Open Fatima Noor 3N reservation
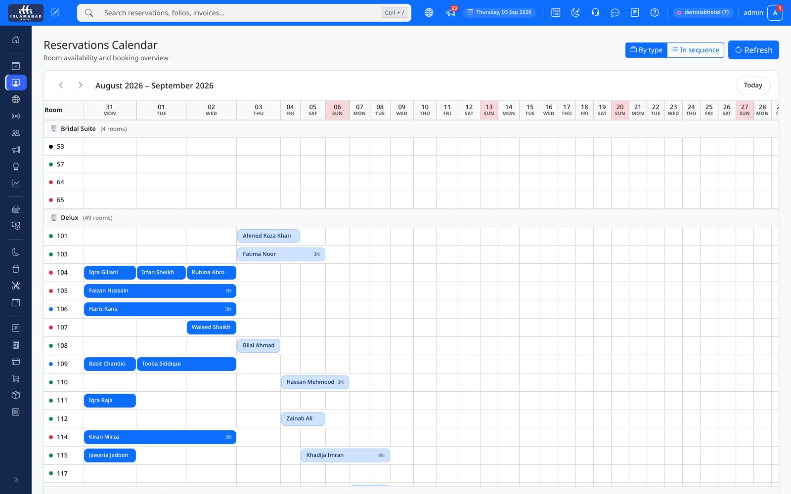The width and height of the screenshot is (791, 494). (x=281, y=254)
